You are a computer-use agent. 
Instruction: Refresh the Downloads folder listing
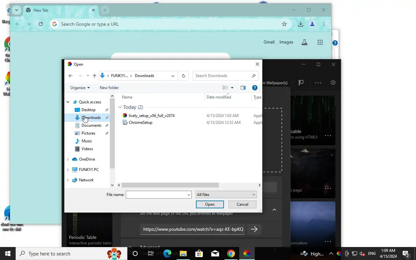coord(184,76)
